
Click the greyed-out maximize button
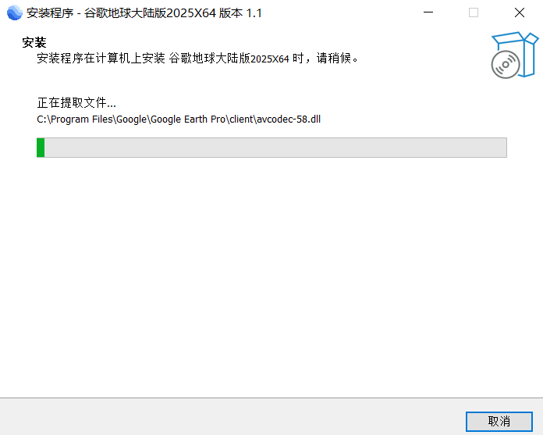pos(474,12)
